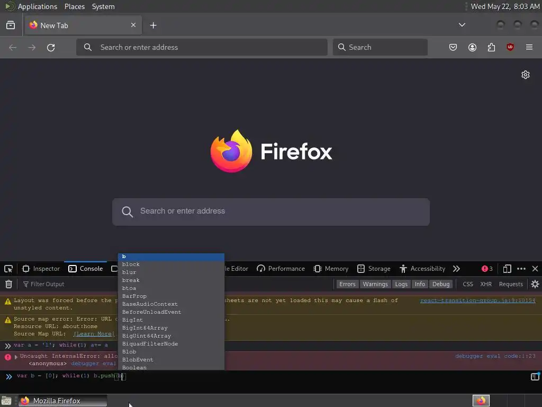Select 'BaseAudioContext' autocomplete suggestion
Viewport: 542px width, 407px height.
pyautogui.click(x=171, y=304)
